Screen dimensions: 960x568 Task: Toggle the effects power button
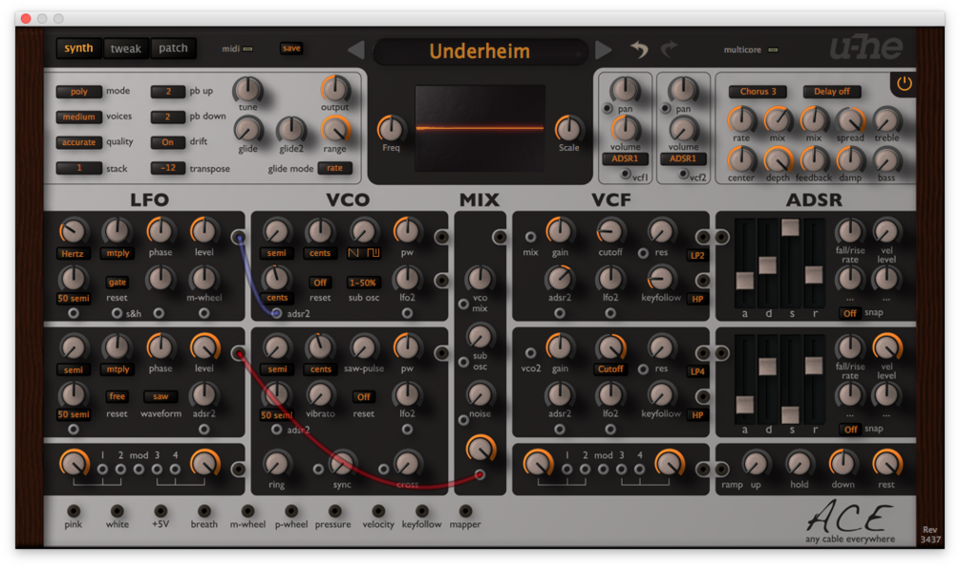(904, 84)
